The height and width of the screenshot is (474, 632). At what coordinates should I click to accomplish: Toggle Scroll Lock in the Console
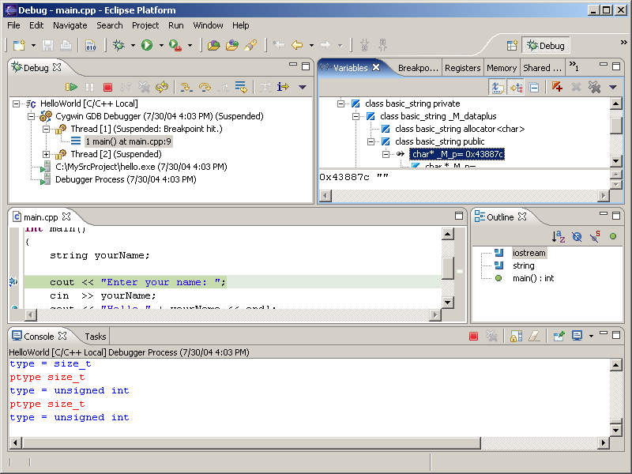tap(515, 337)
